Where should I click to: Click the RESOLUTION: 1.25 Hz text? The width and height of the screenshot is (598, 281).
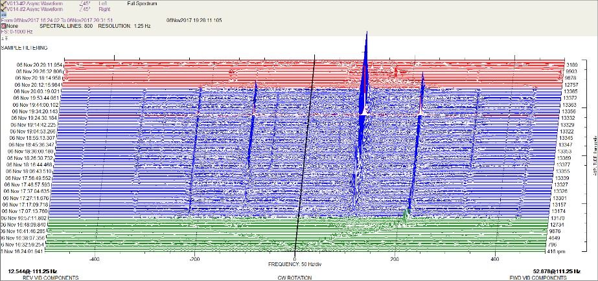coord(124,26)
